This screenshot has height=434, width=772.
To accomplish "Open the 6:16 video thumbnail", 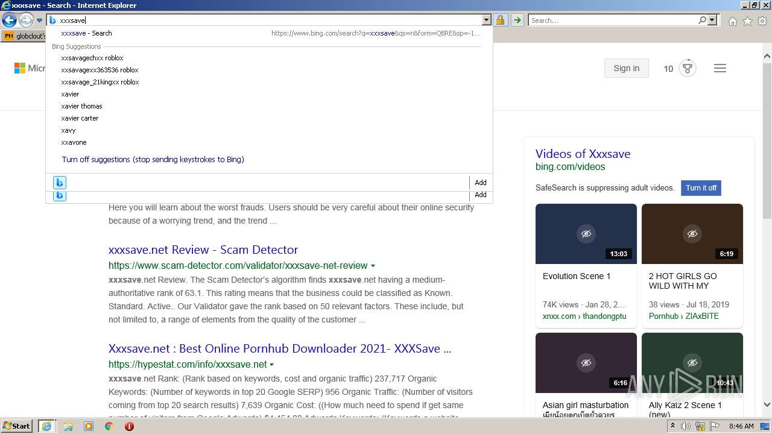I will (x=586, y=363).
